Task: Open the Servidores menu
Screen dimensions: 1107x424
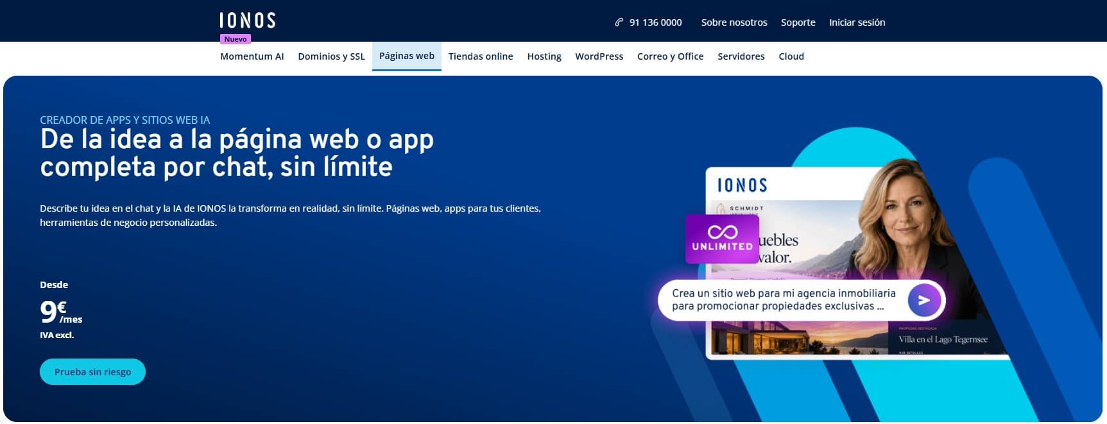Action: (741, 56)
